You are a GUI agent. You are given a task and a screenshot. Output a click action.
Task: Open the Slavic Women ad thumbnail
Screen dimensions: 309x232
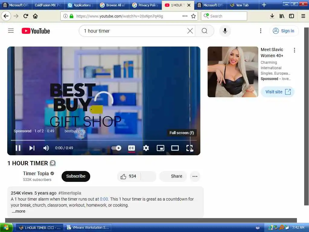click(x=233, y=72)
